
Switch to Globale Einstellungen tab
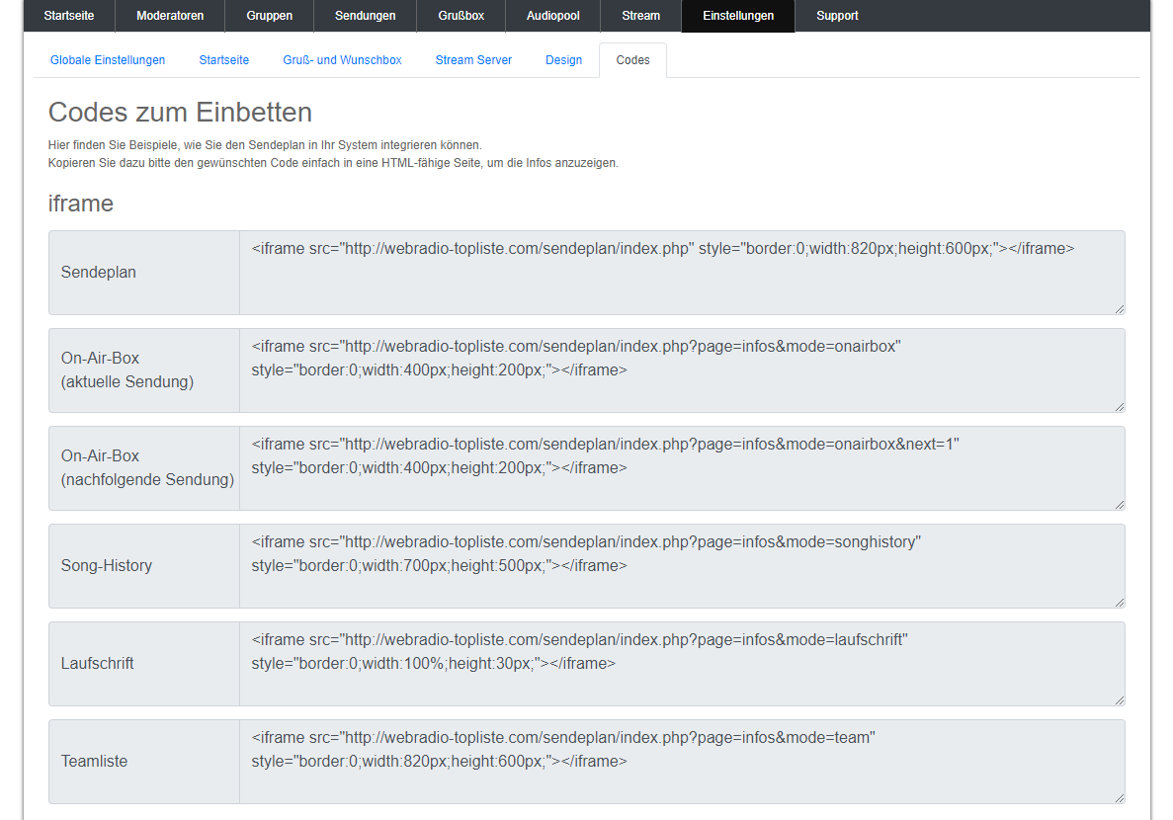pos(108,60)
